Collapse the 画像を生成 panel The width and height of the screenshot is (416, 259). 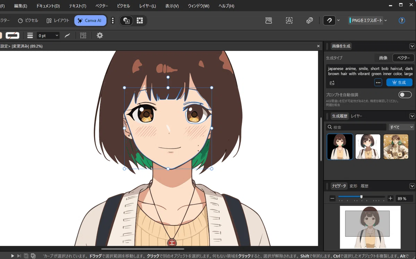point(412,46)
